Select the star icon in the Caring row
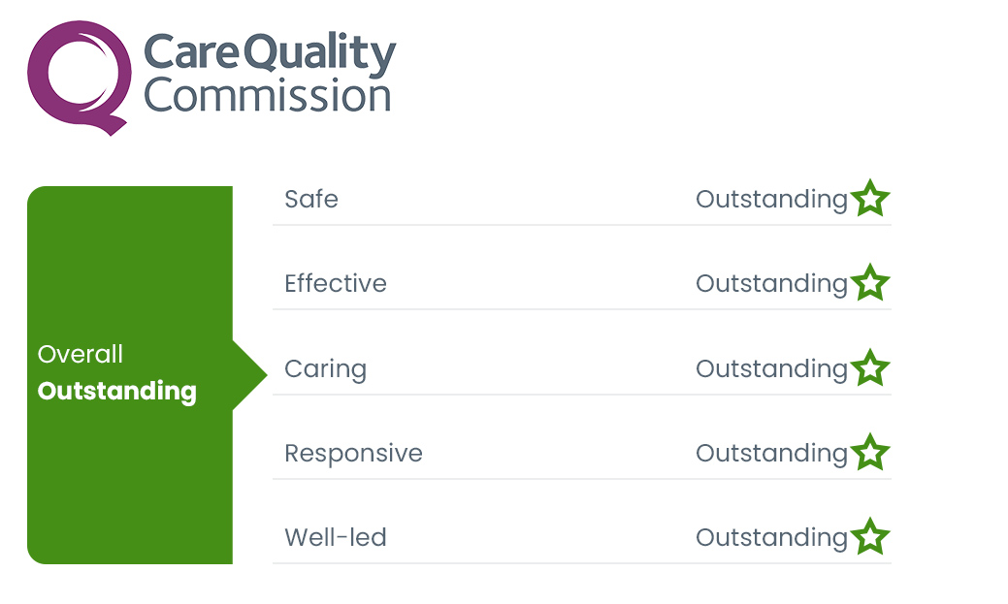 [x=870, y=368]
